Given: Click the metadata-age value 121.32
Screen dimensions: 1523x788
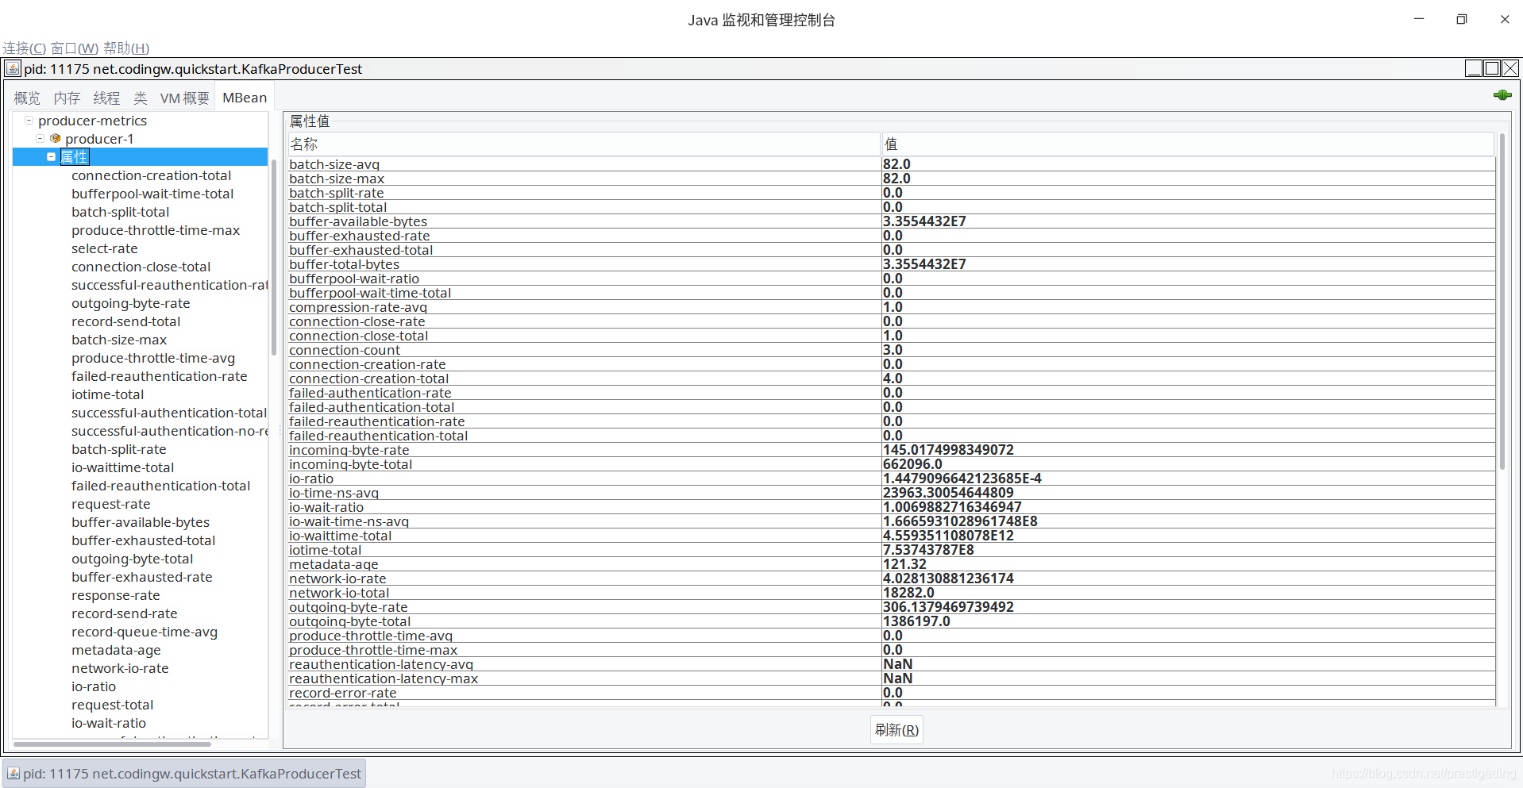Looking at the screenshot, I should (904, 564).
